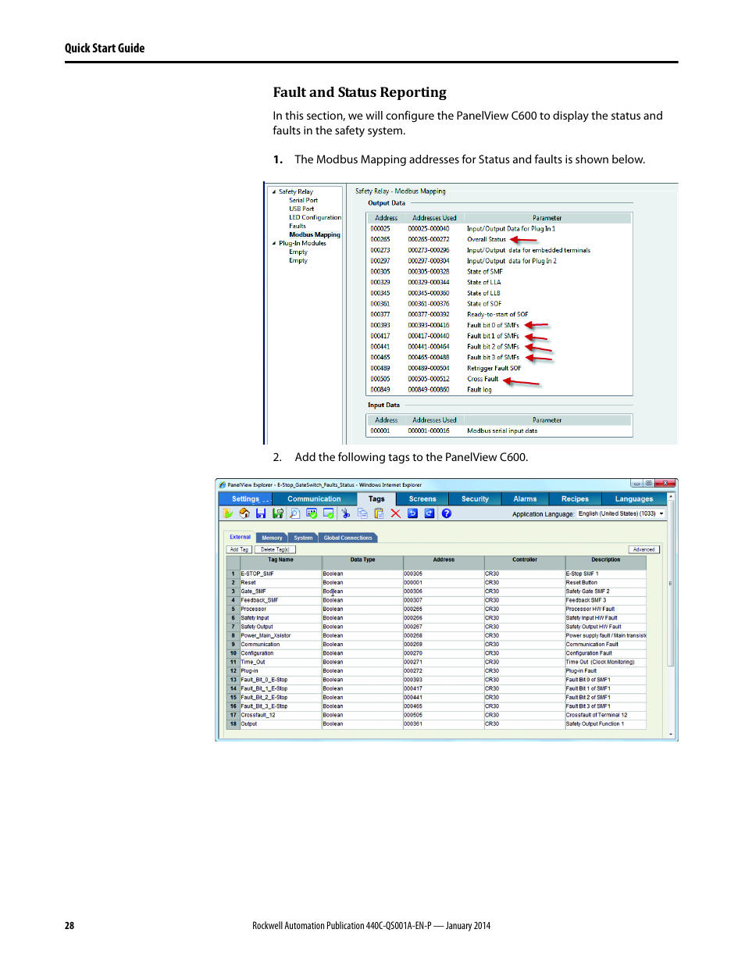Open the Screens tab
The width and height of the screenshot is (745, 965).
(x=422, y=499)
